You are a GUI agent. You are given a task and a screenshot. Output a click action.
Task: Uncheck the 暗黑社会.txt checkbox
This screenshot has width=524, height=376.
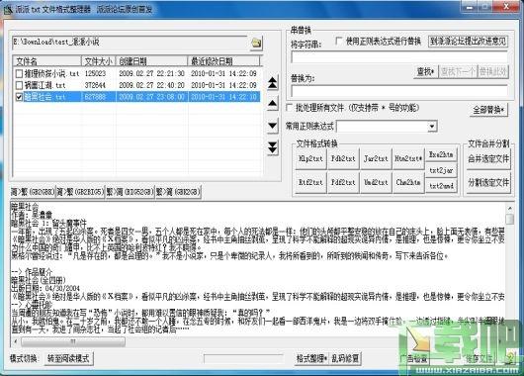tap(19, 97)
